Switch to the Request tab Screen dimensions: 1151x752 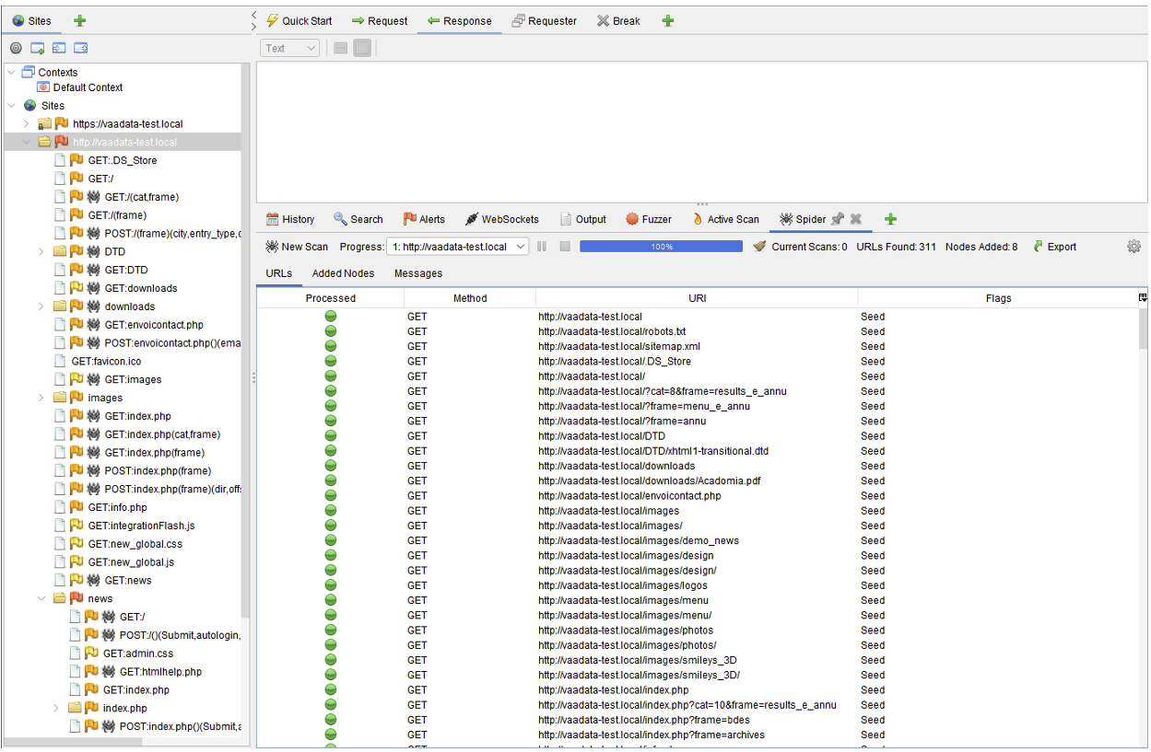(380, 20)
